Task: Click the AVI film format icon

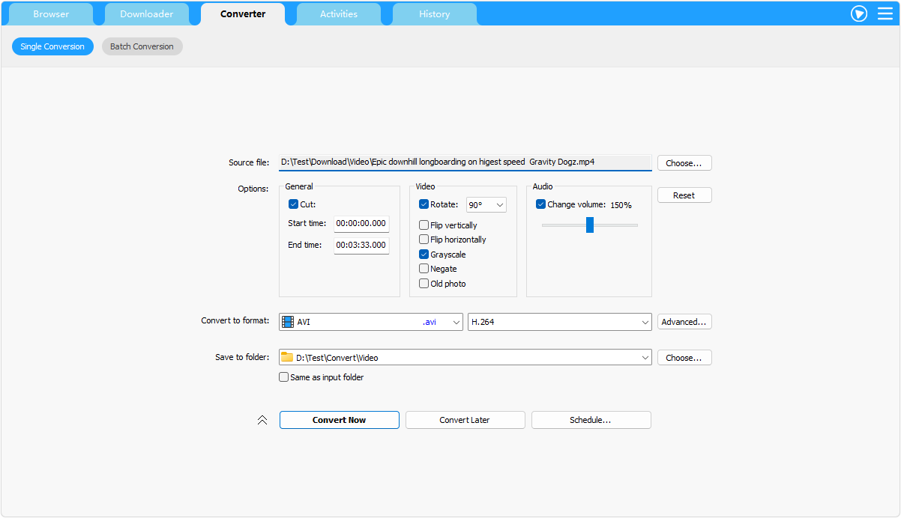Action: 288,322
